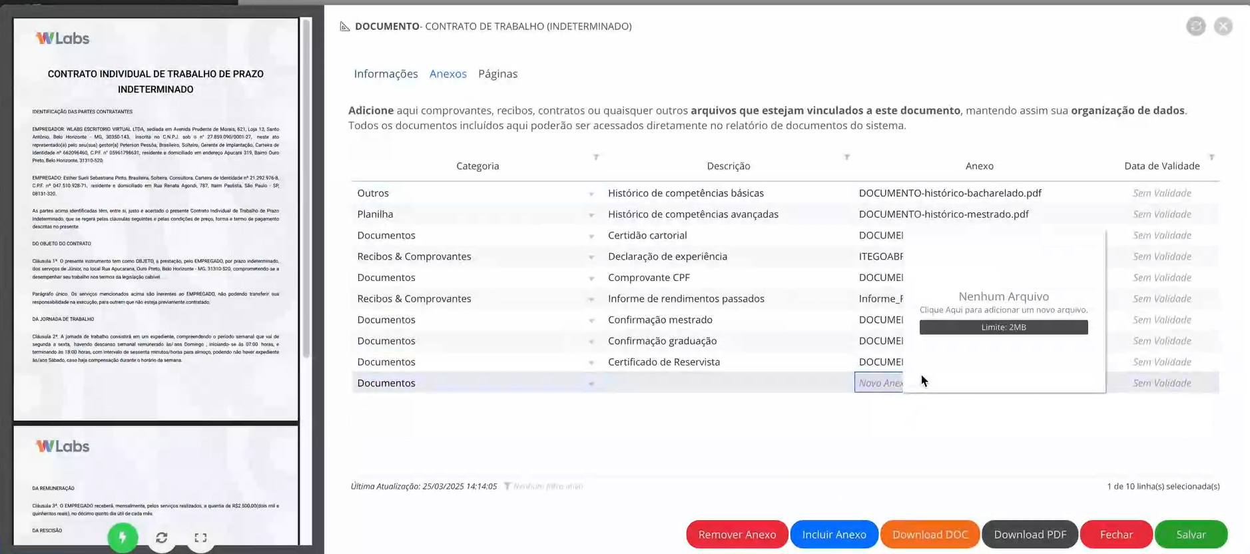This screenshot has width=1250, height=554.
Task: Click 'Sem Validade' in the Outros row
Action: (1162, 193)
